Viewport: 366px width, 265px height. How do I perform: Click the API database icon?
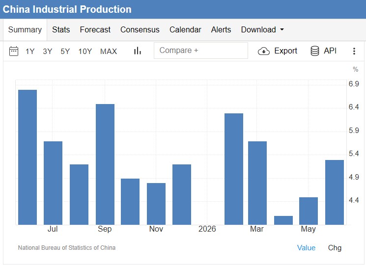(314, 51)
